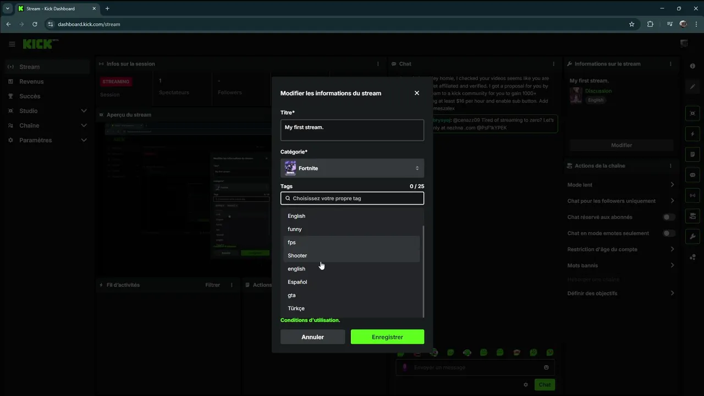Click the user avatar in the Kick header
The image size is (704, 396).
pos(684,44)
